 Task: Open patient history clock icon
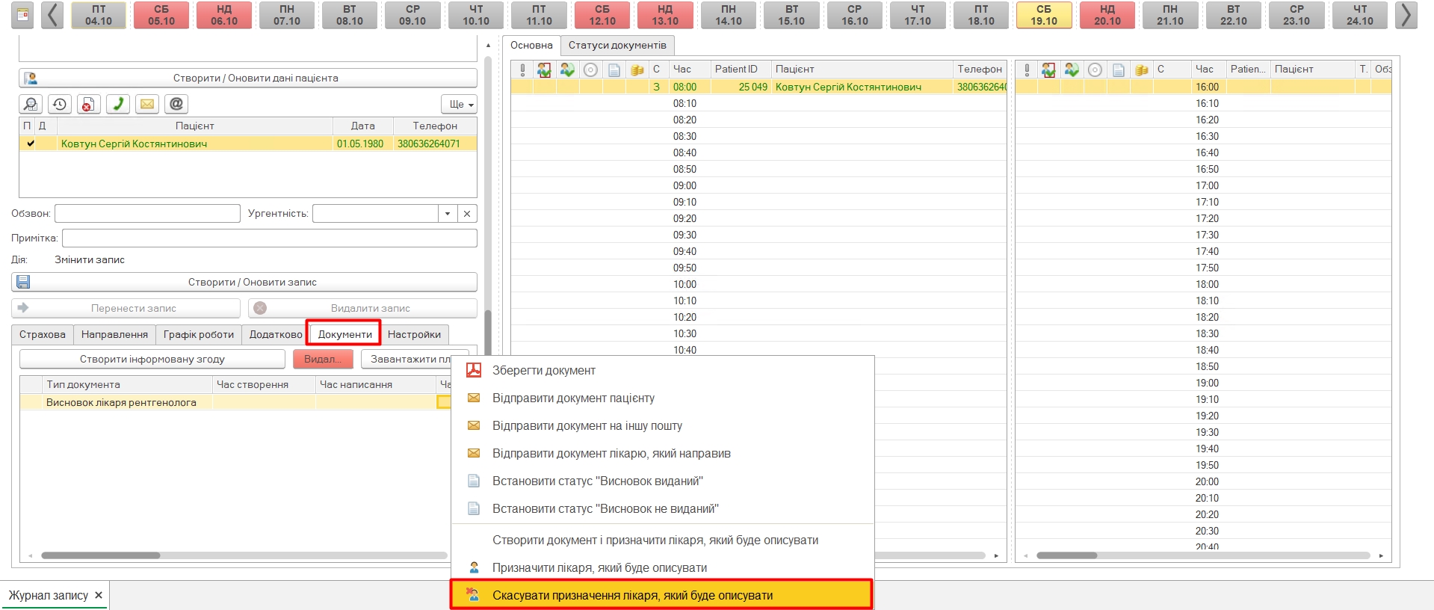59,104
